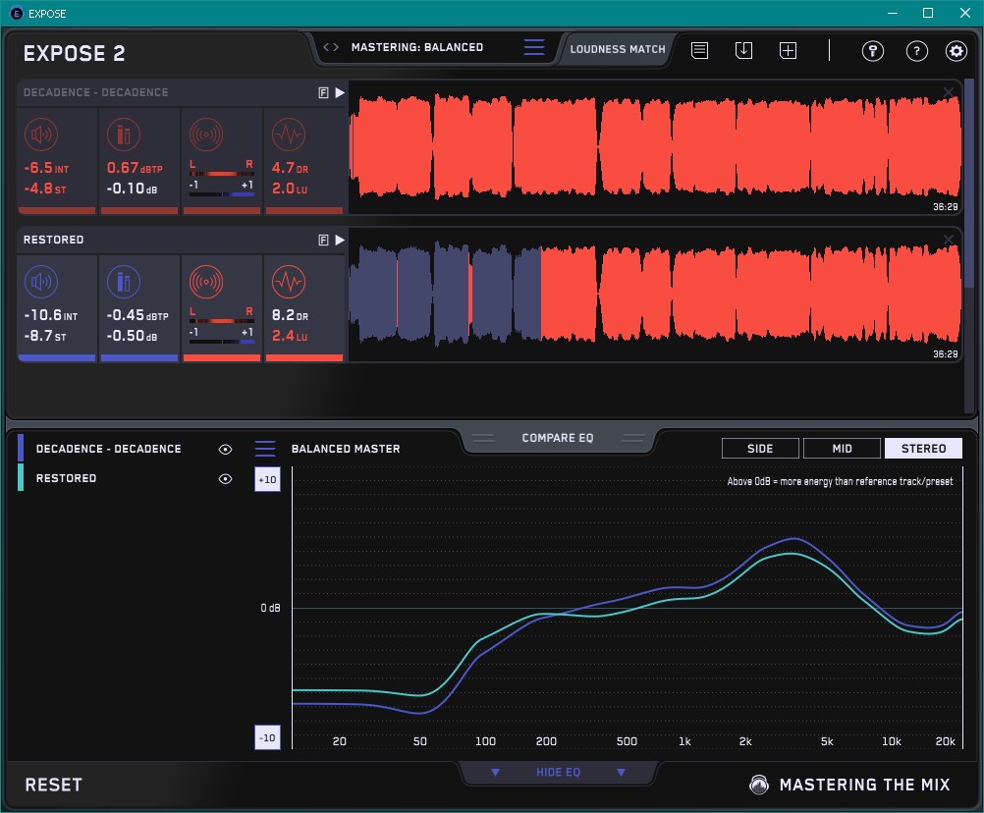Select Restored in the EQ legend
This screenshot has height=813, width=984.
pos(66,478)
